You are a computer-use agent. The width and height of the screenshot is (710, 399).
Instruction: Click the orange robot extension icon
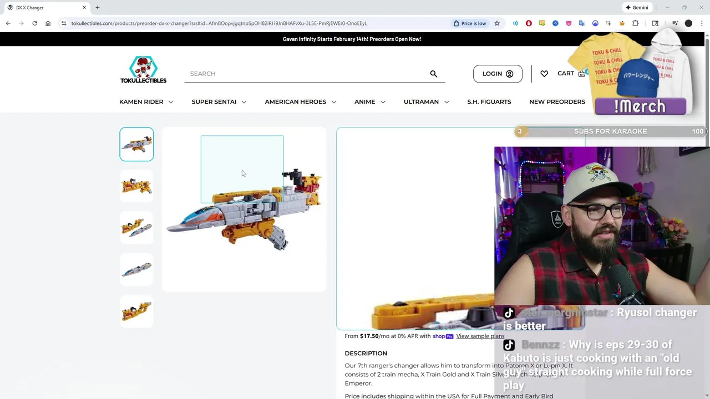622,23
